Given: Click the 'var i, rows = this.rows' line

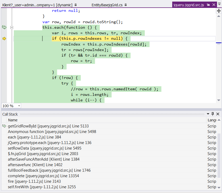Looking at the screenshot, I should [97, 33].
